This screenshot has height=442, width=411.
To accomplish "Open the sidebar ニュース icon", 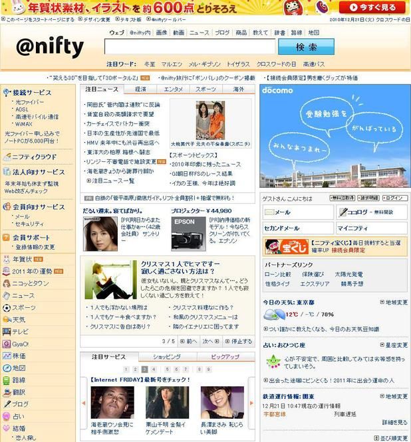I will [x=6, y=295].
